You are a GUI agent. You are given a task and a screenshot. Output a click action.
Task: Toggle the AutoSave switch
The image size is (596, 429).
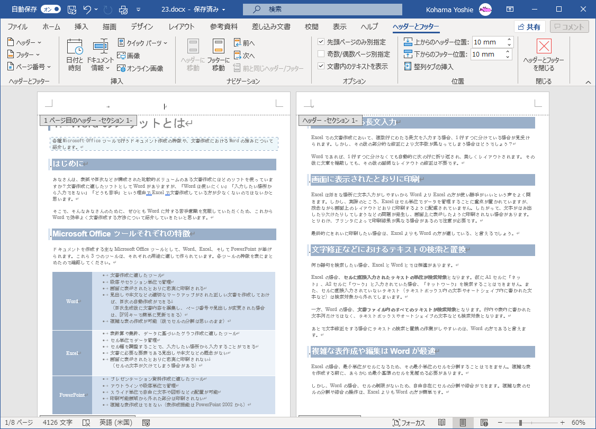[51, 9]
